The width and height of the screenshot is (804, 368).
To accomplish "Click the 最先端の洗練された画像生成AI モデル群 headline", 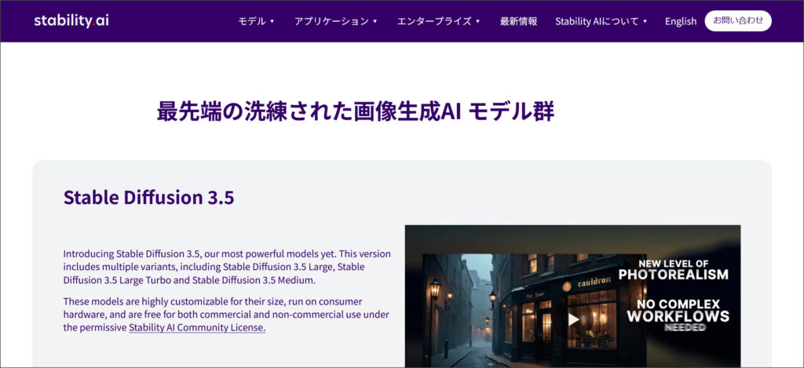I will 356,111.
